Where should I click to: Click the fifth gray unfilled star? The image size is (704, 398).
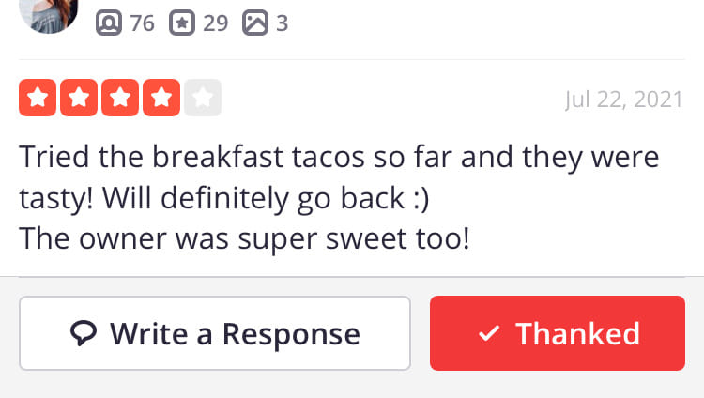(x=203, y=99)
